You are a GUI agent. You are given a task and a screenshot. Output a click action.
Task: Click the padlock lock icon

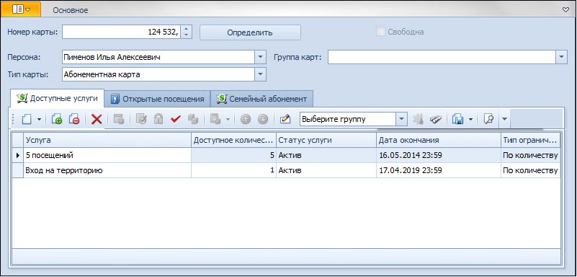158,119
